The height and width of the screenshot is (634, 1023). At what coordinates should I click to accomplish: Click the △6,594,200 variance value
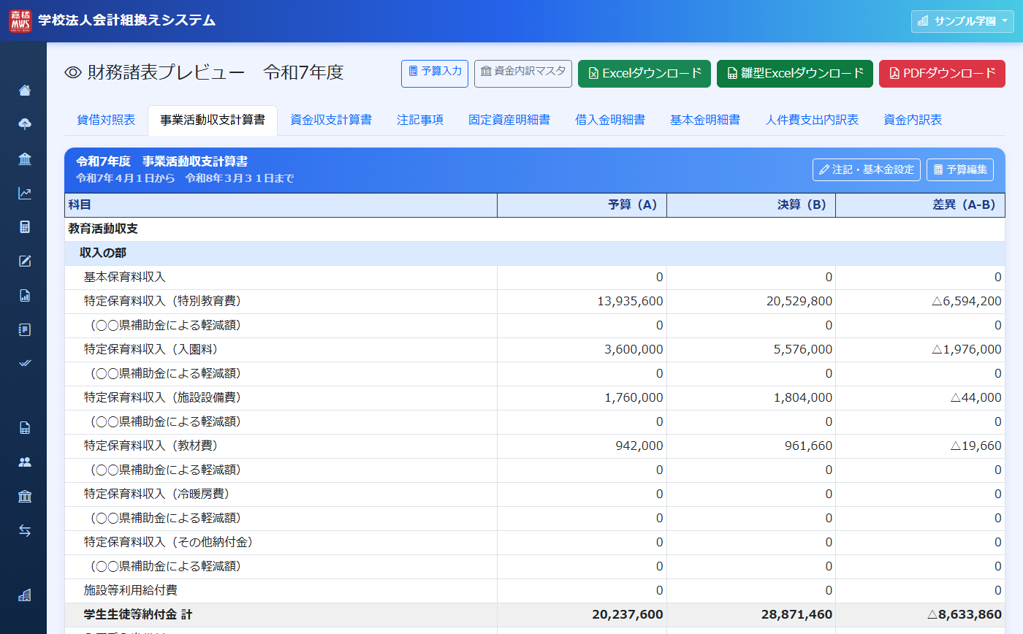point(967,302)
